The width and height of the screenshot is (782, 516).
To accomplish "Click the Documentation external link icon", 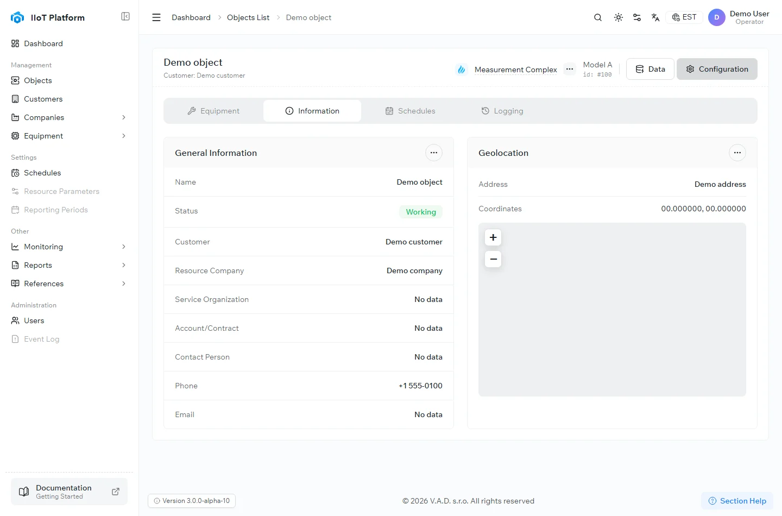I will 116,492.
